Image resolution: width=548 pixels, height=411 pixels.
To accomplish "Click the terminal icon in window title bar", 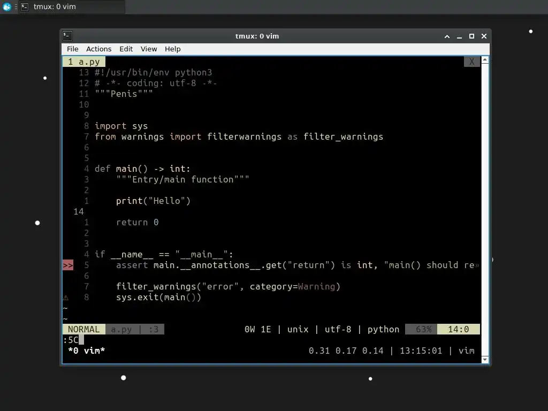I will click(67, 36).
